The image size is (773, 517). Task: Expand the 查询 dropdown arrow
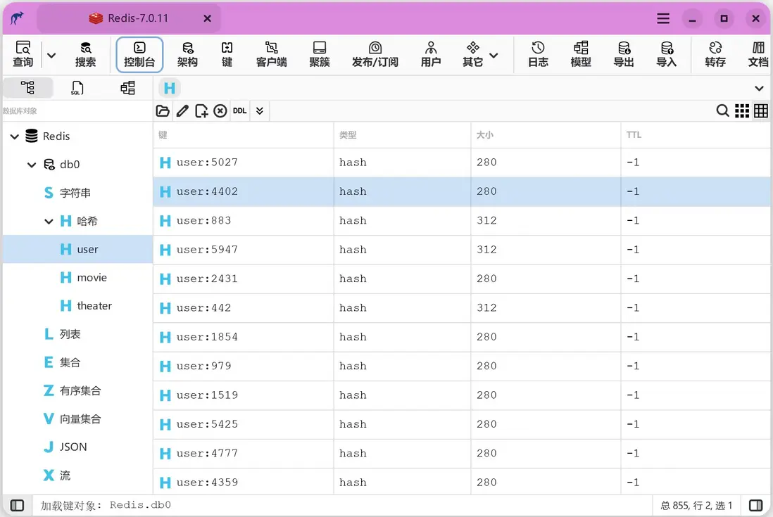click(x=51, y=55)
